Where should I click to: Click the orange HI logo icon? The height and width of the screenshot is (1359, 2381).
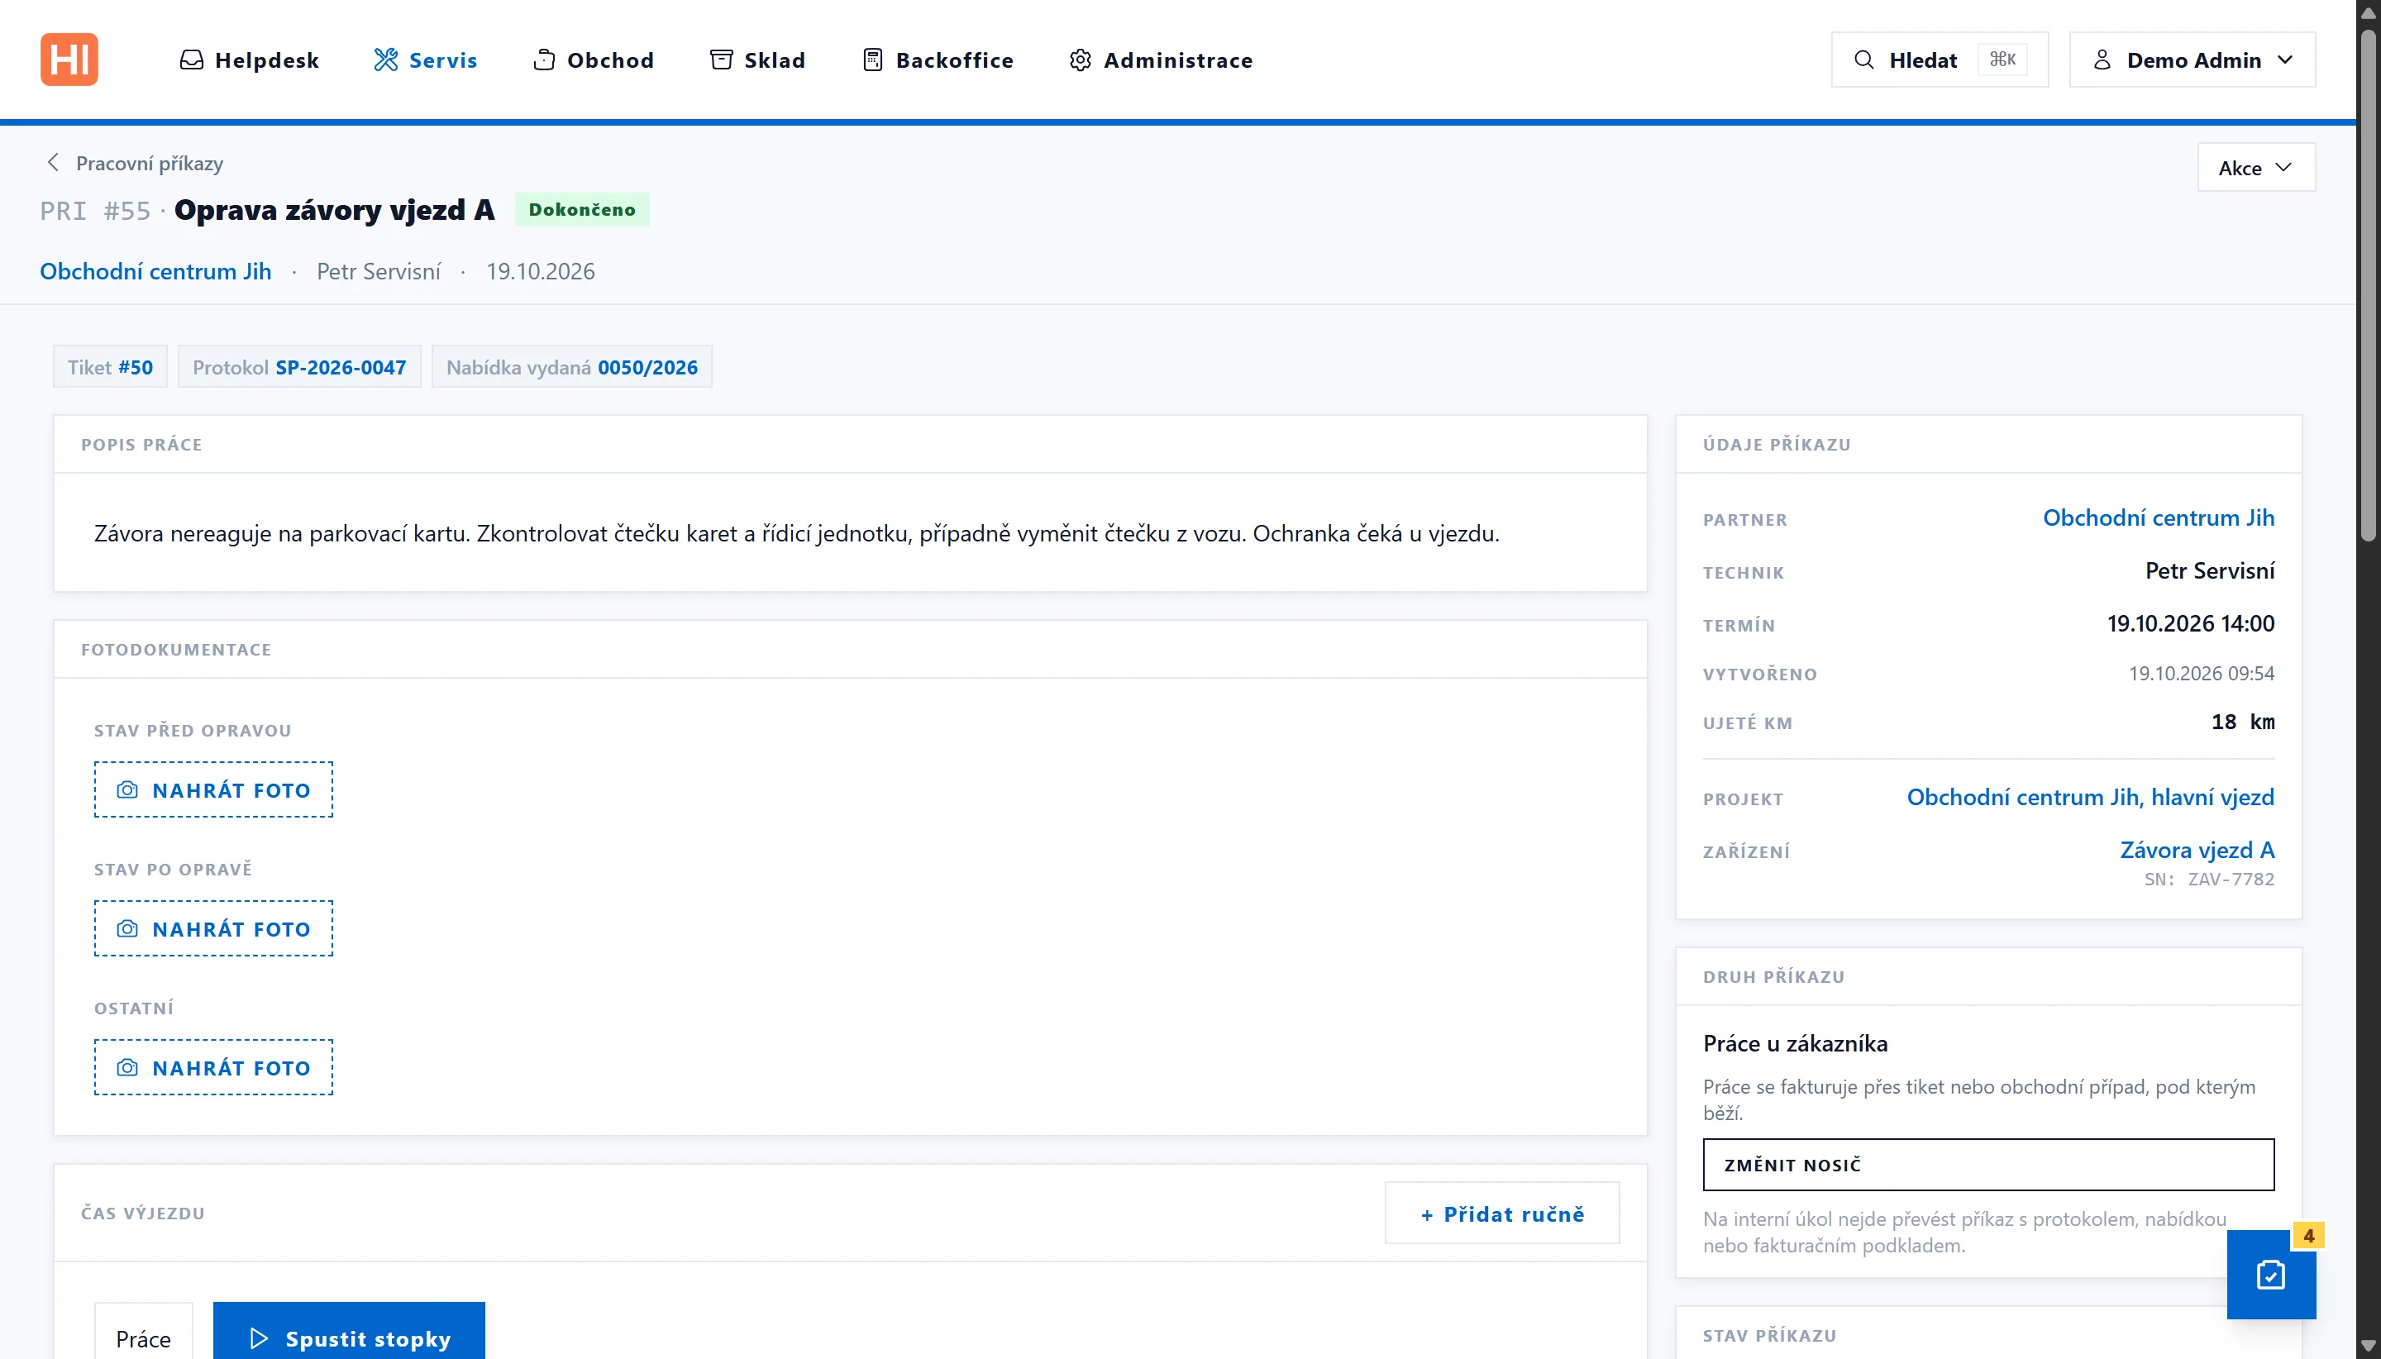(69, 60)
